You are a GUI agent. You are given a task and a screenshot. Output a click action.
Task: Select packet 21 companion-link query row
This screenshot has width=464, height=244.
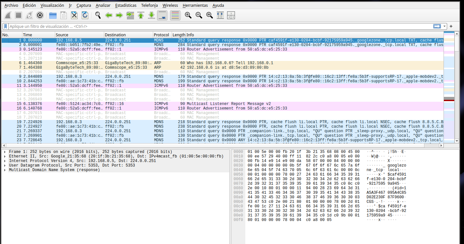click(x=222, y=131)
